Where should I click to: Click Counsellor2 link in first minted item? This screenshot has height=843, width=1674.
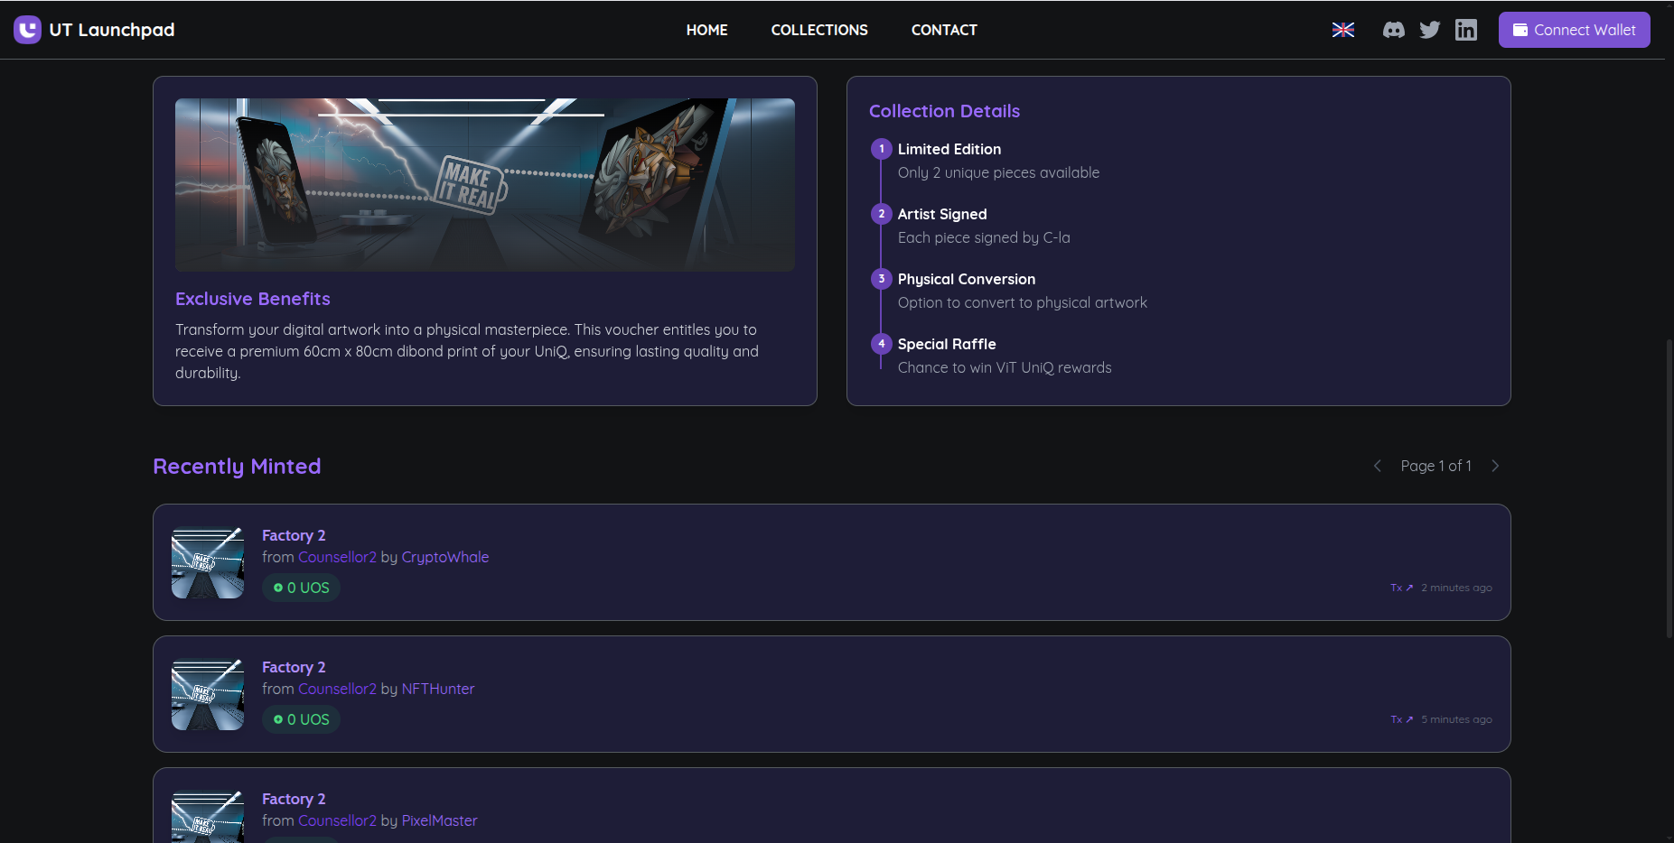click(x=337, y=557)
